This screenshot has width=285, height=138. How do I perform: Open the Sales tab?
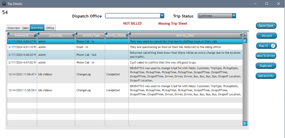pyautogui.click(x=25, y=28)
